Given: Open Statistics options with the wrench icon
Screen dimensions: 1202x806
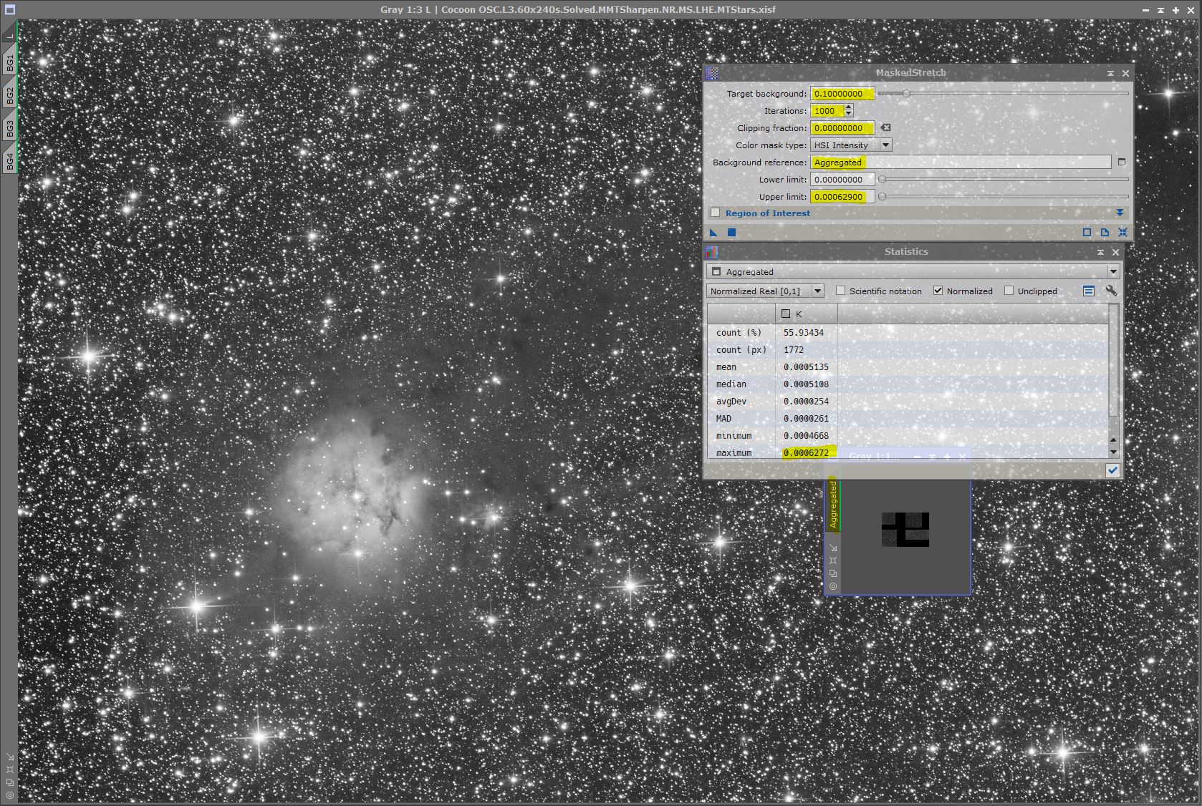Looking at the screenshot, I should click(1111, 291).
